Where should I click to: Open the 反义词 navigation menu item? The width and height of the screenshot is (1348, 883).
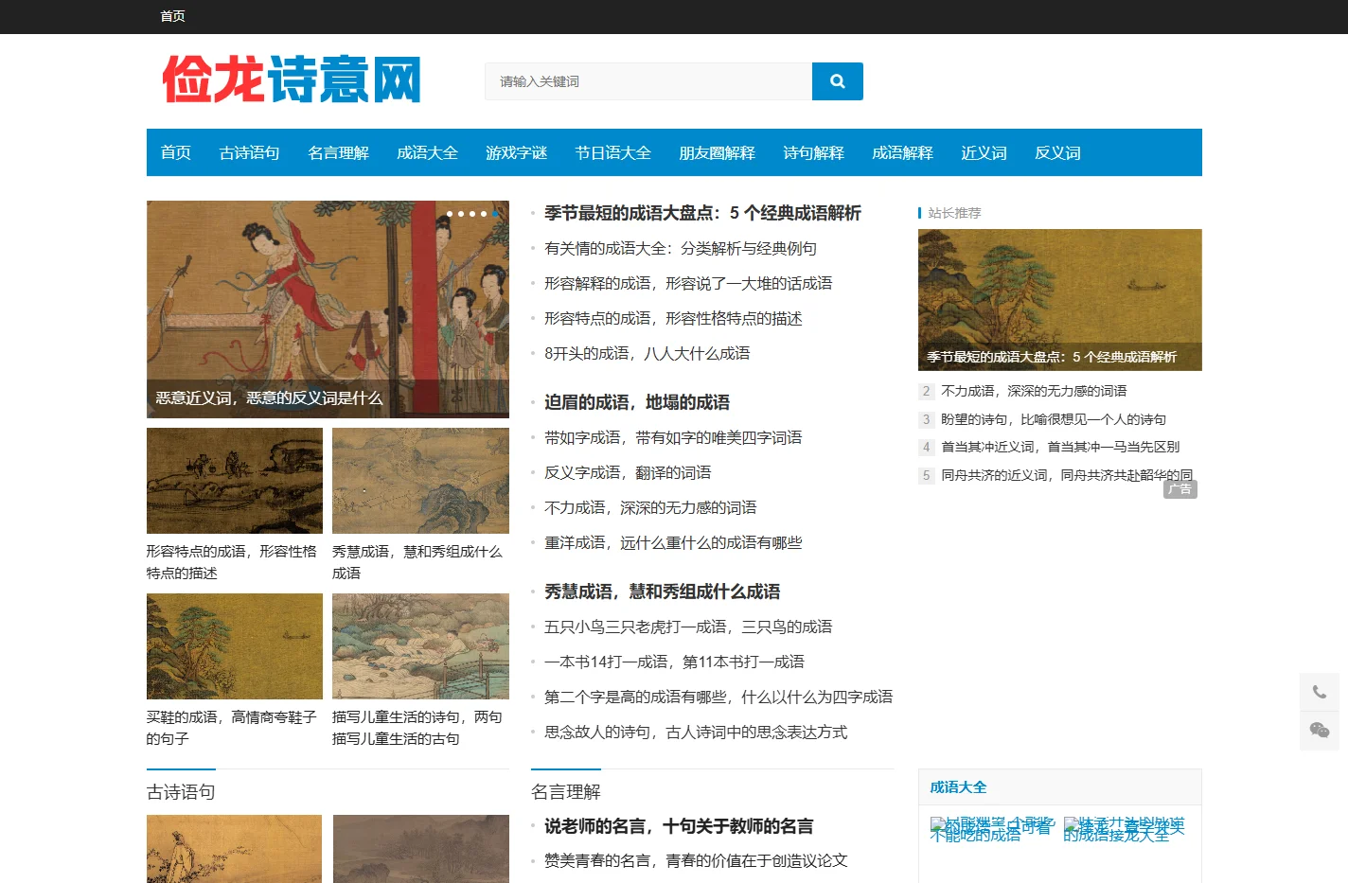(x=1057, y=152)
